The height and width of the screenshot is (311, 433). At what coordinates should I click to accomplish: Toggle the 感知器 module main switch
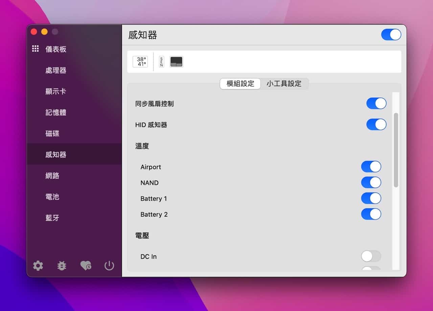coord(391,34)
